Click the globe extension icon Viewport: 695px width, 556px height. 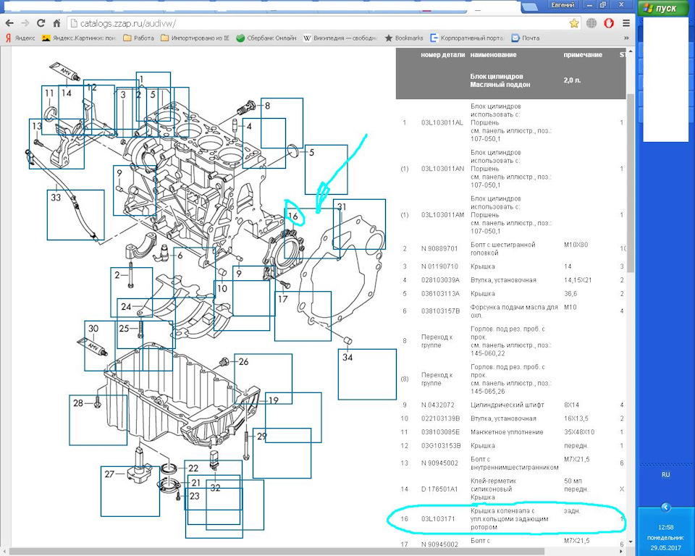click(x=591, y=23)
